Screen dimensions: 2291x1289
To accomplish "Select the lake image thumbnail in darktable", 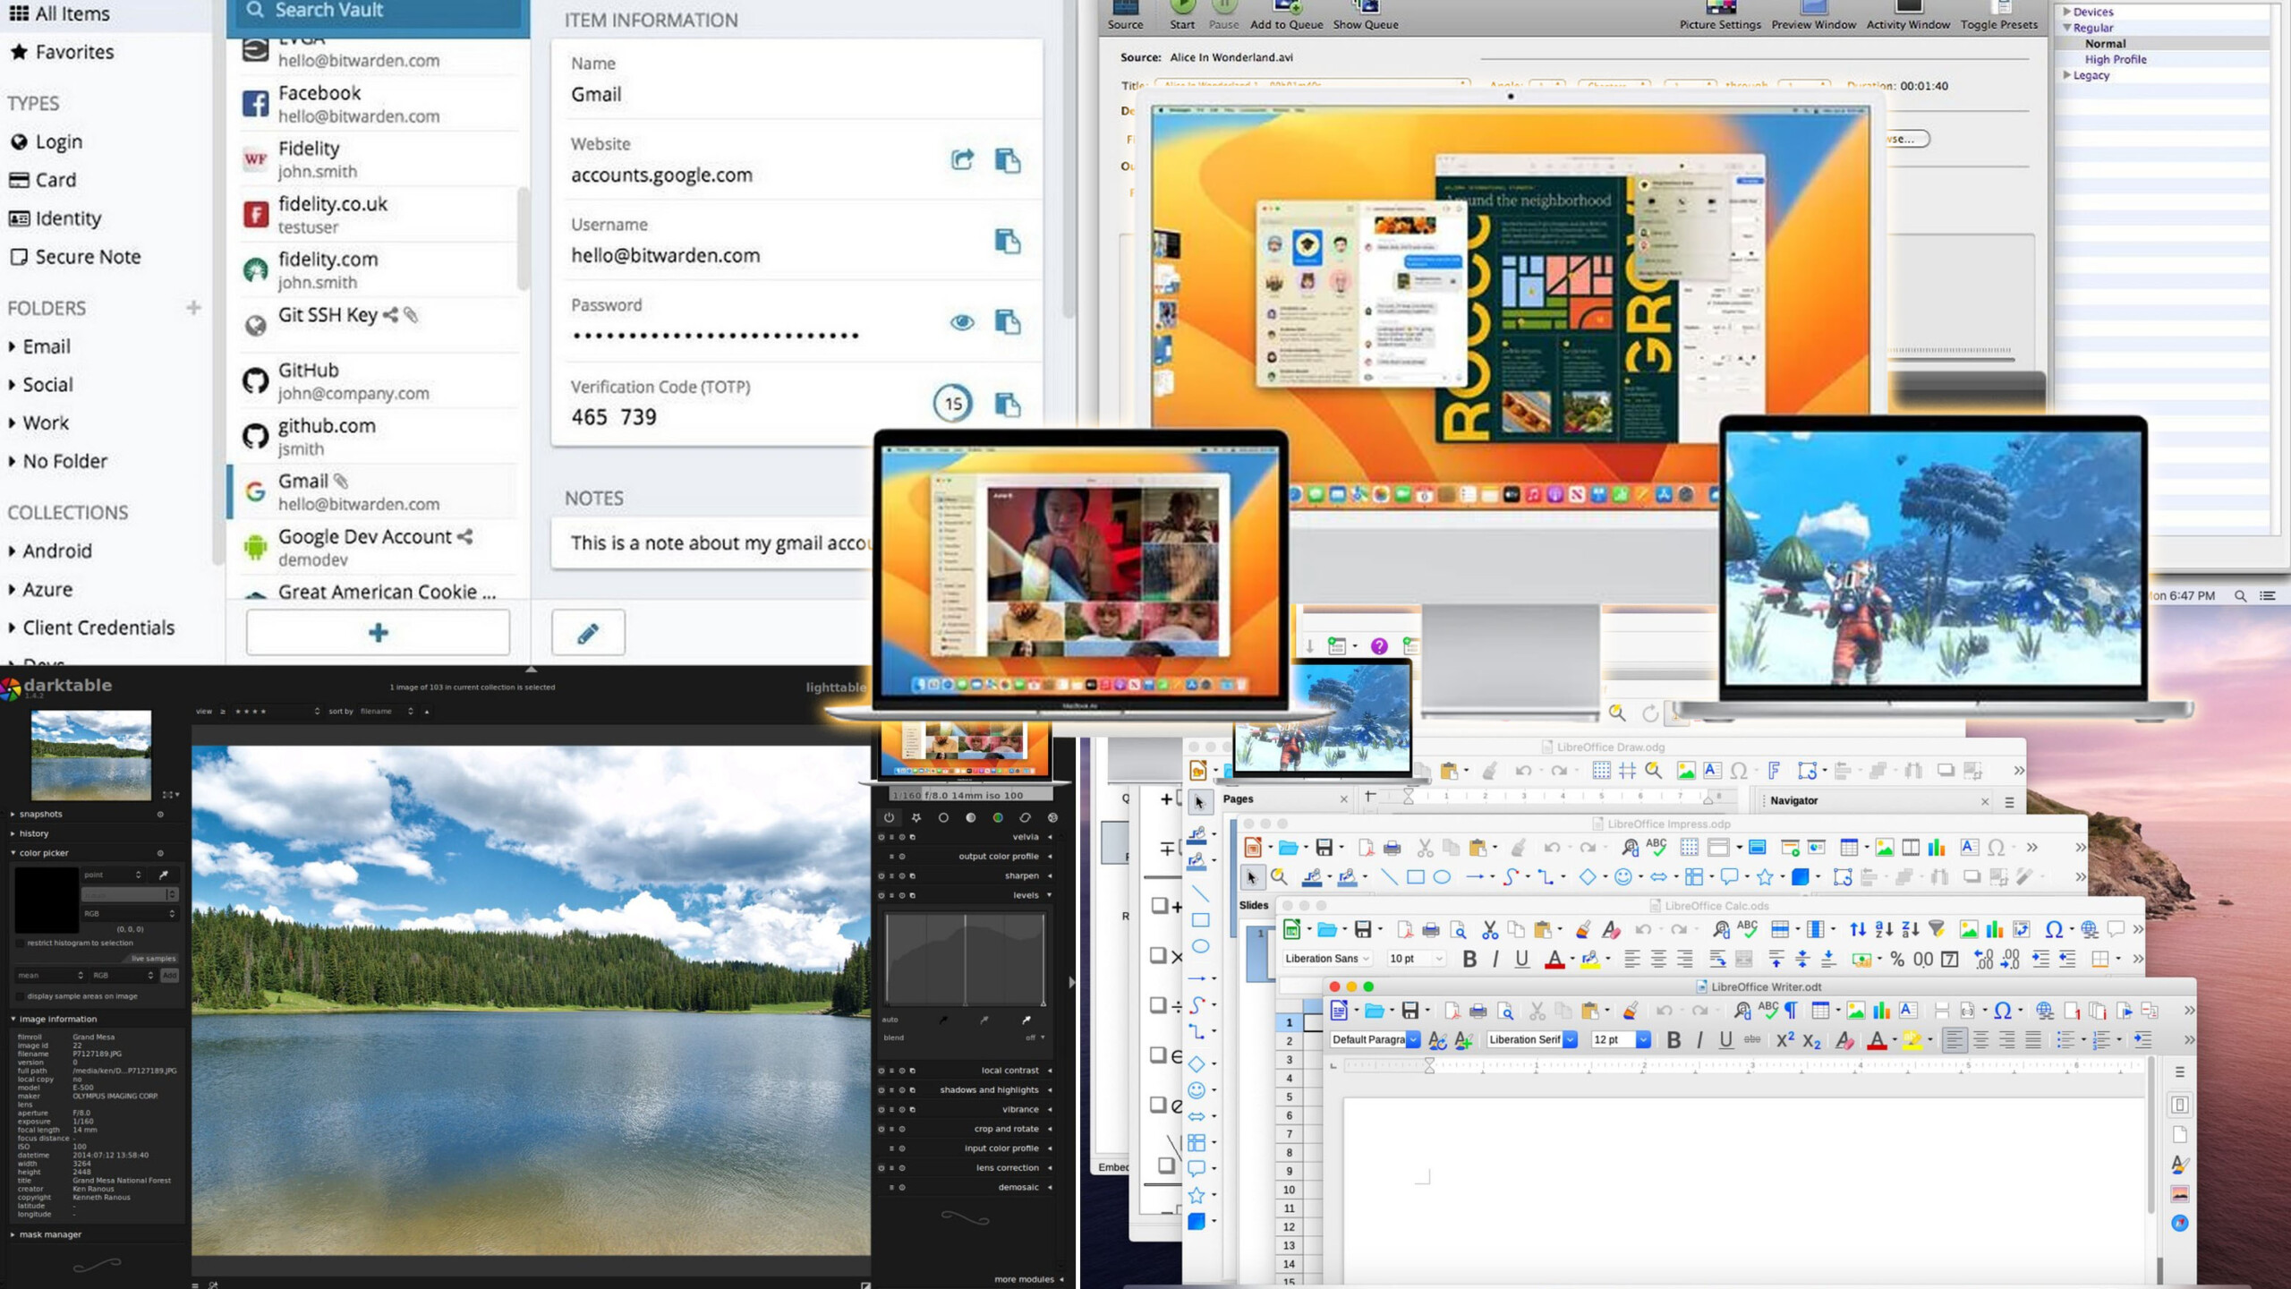I will [x=91, y=755].
